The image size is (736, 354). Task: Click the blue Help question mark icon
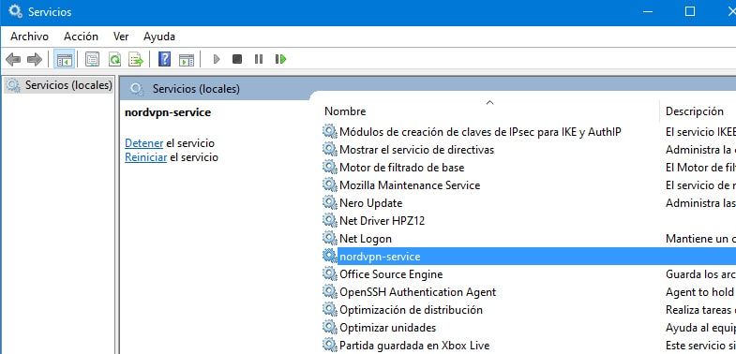click(164, 59)
